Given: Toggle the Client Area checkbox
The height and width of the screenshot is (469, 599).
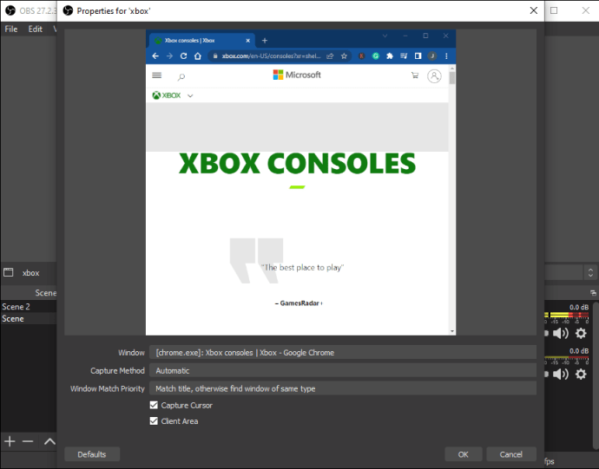Looking at the screenshot, I should tap(154, 421).
